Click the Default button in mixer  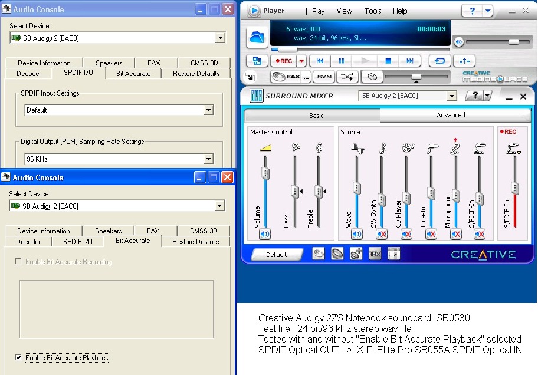(x=276, y=255)
